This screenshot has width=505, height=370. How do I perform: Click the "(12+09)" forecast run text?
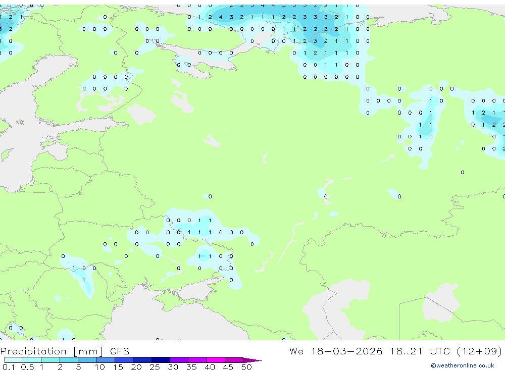point(480,351)
